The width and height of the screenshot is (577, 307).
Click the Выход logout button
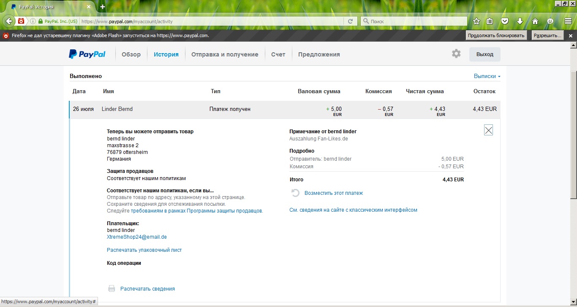[x=484, y=54]
